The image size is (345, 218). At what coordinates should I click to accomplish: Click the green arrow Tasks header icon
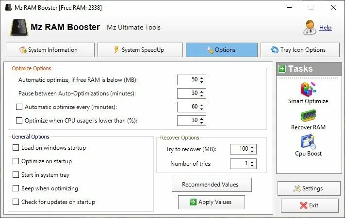click(x=282, y=69)
